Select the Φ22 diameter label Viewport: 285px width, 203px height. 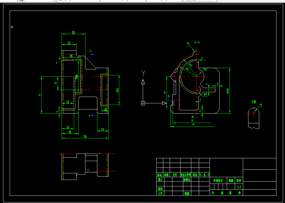(205, 69)
